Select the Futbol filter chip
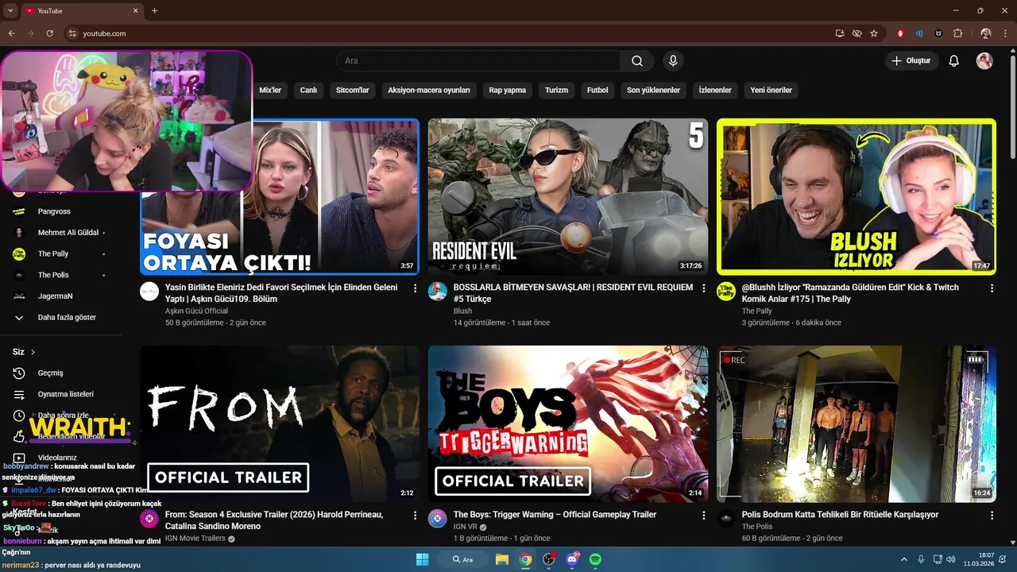This screenshot has width=1017, height=572. (597, 91)
